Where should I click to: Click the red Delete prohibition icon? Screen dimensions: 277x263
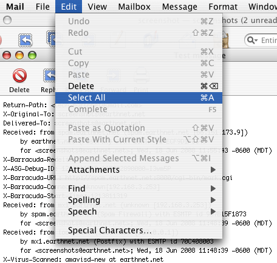click(19, 76)
